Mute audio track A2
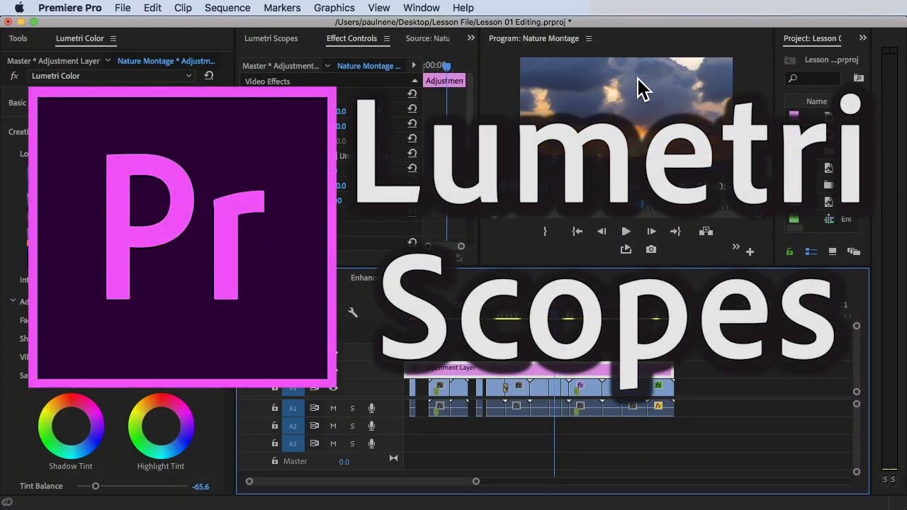Image resolution: width=907 pixels, height=510 pixels. coord(333,426)
